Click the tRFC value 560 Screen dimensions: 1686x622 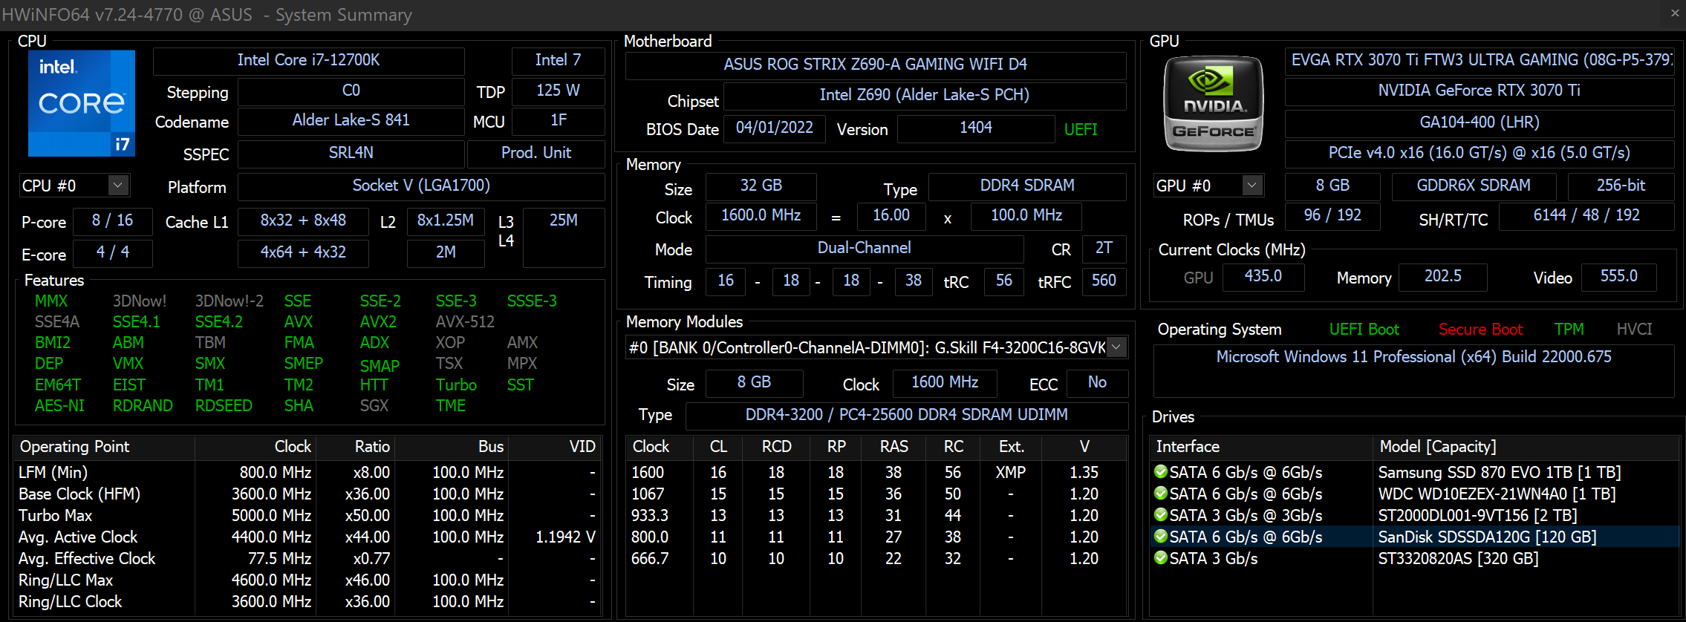point(1104,281)
